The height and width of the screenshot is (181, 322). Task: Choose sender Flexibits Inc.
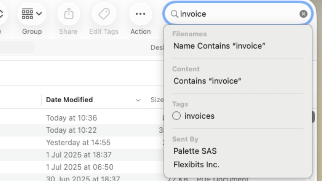coord(196,165)
